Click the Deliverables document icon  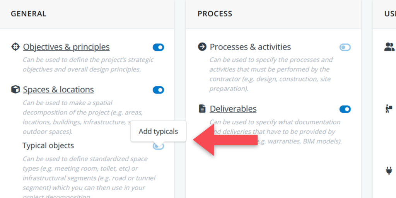[x=202, y=109]
